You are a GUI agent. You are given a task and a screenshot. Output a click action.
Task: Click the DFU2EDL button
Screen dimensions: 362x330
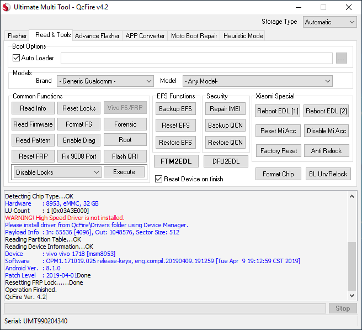(x=226, y=161)
